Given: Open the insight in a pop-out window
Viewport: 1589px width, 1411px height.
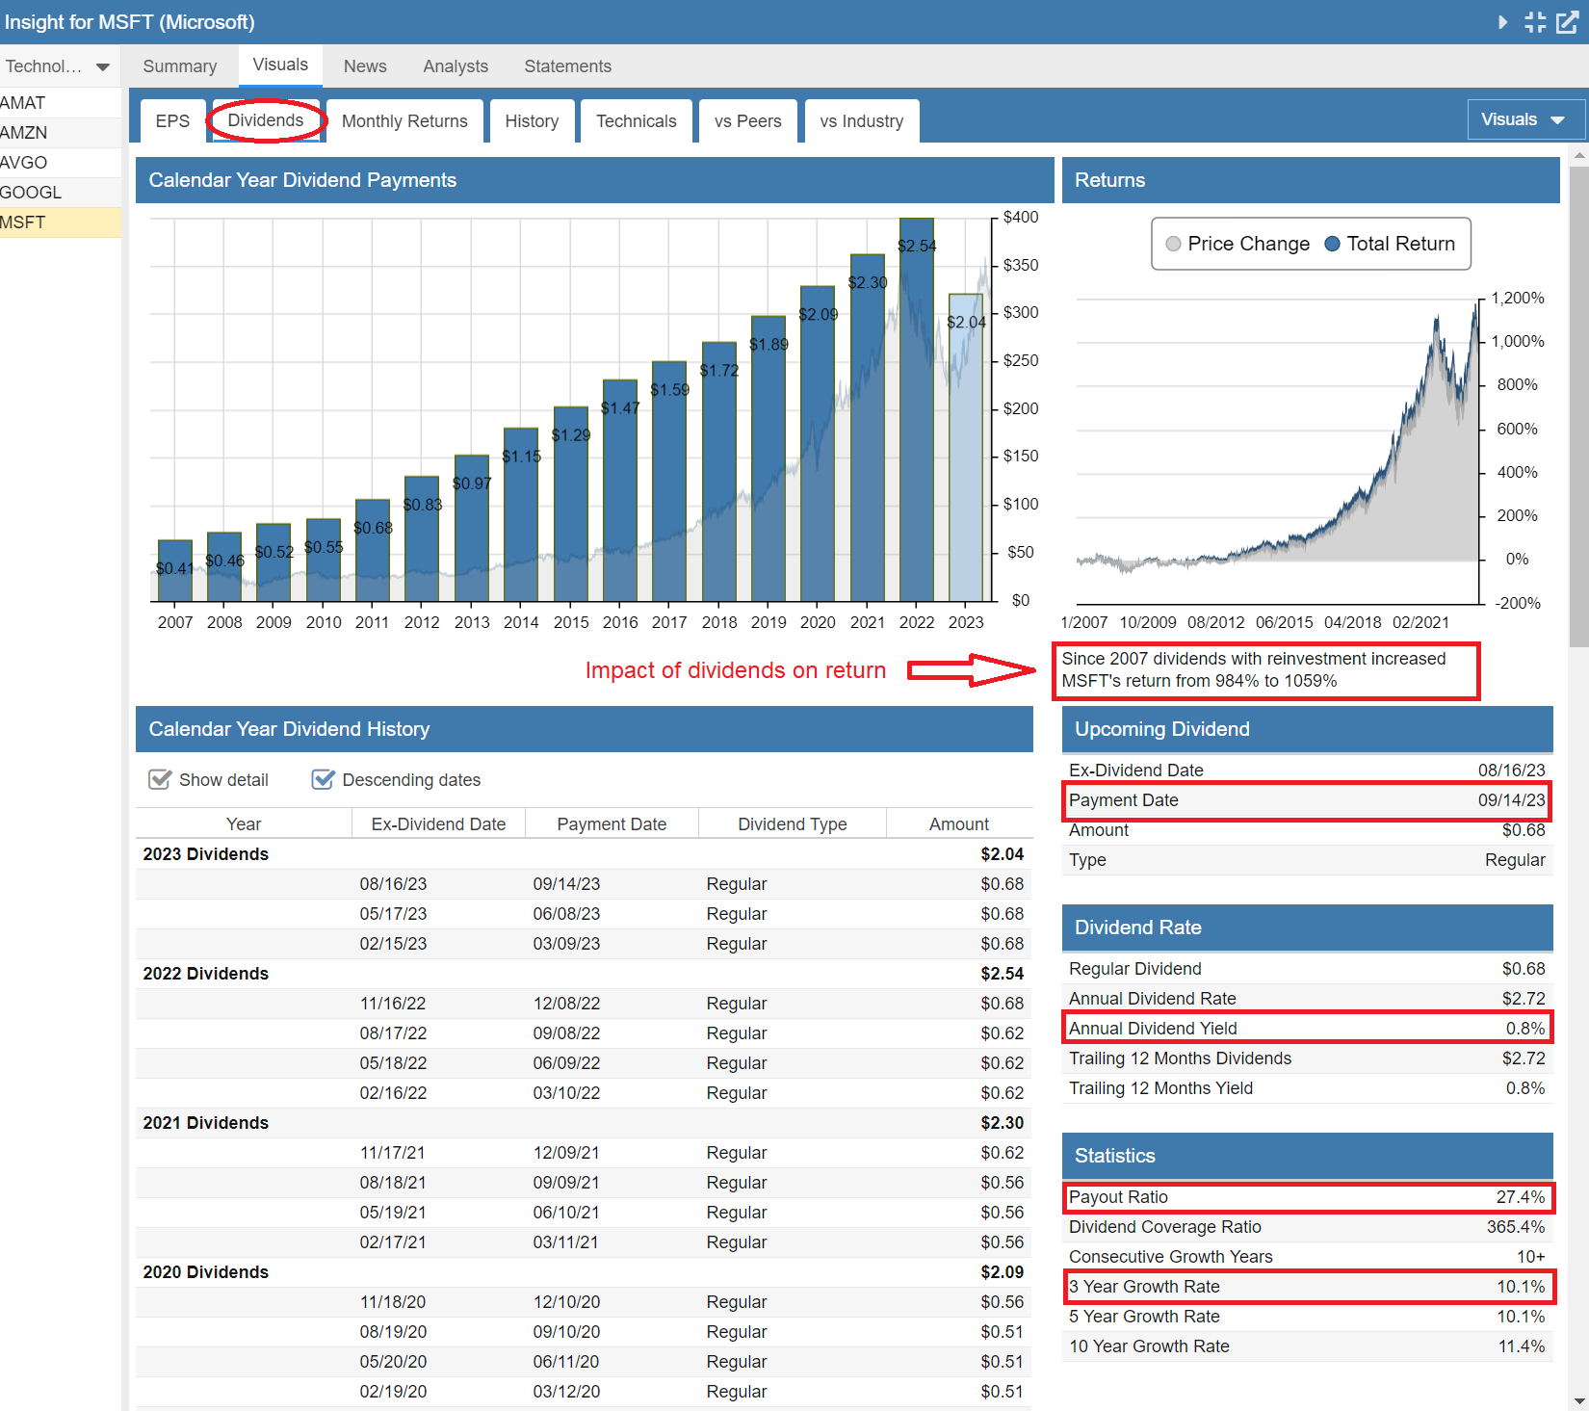Looking at the screenshot, I should point(1568,22).
